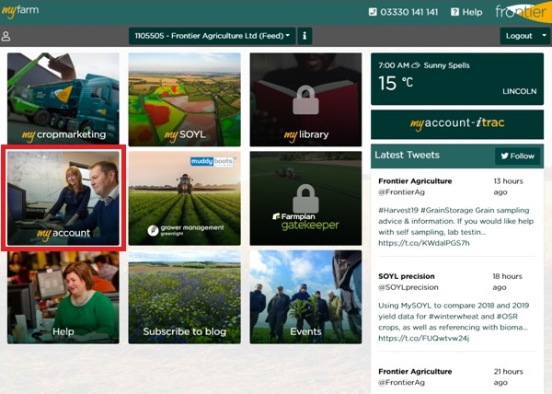Follow on Twitter button
552x394 pixels.
tap(517, 156)
